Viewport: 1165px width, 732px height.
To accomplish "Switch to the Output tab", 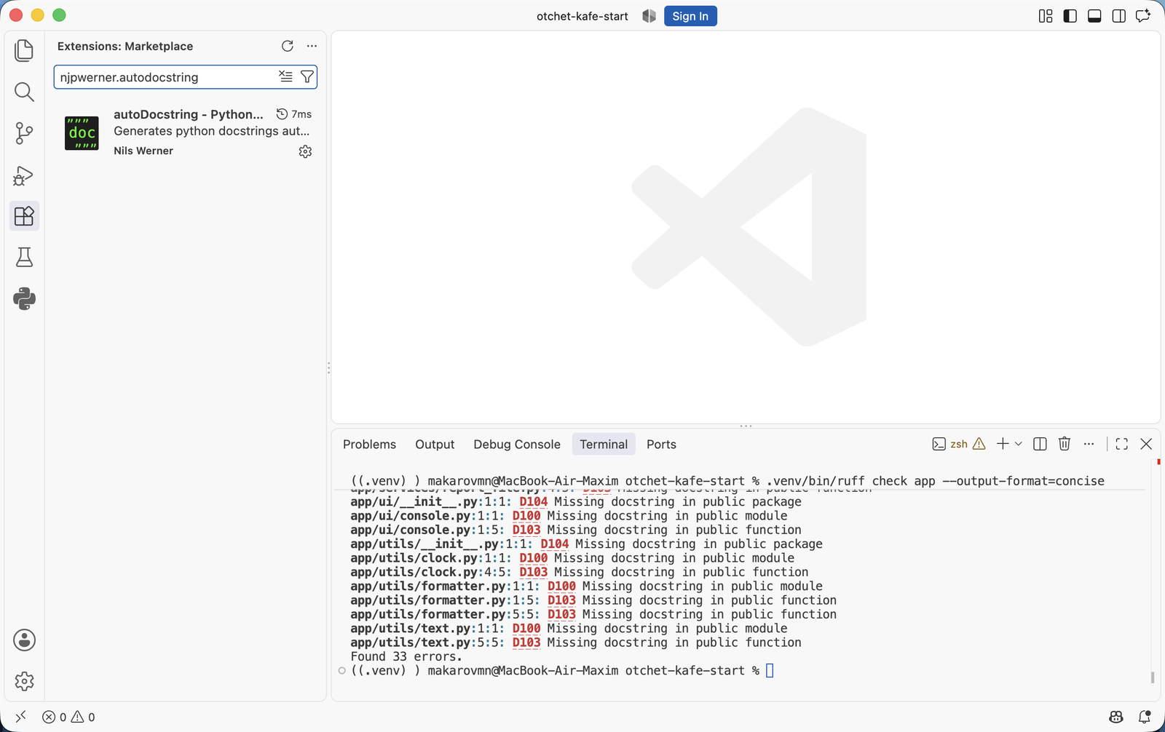I will coord(435,444).
